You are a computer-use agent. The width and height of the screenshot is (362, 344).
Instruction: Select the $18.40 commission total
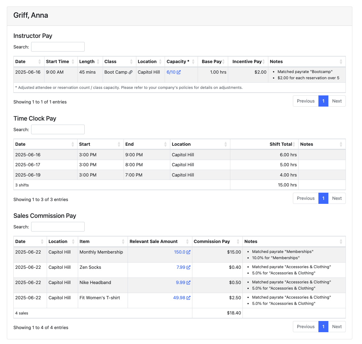coord(234,313)
